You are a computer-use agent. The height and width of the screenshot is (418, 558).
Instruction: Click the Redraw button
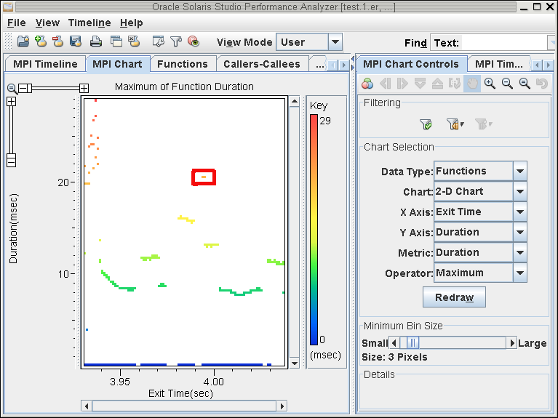[x=454, y=297]
